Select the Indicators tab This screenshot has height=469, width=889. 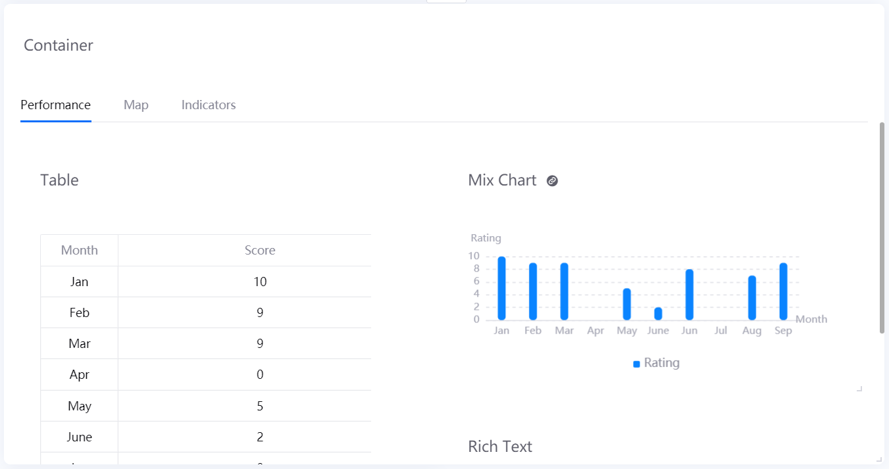pos(209,105)
